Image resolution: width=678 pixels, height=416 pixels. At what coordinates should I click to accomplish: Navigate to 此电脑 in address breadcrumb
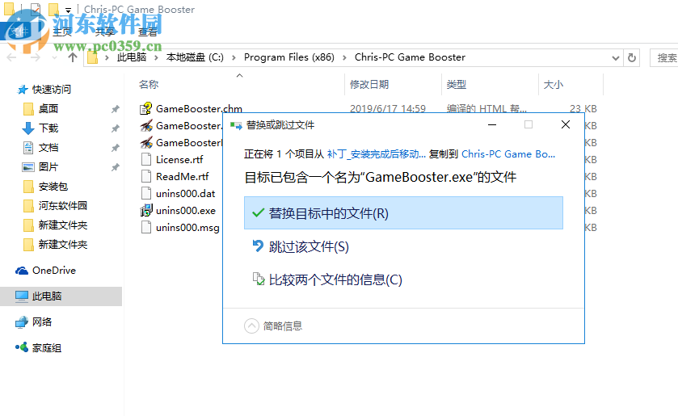(132, 57)
